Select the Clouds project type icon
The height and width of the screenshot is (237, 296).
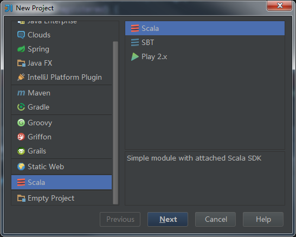point(21,35)
